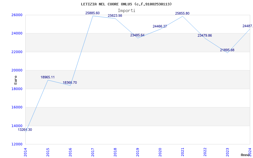Screen dimensions: 253x158
Task: Click the Anno axis label
Action: click(x=245, y=155)
